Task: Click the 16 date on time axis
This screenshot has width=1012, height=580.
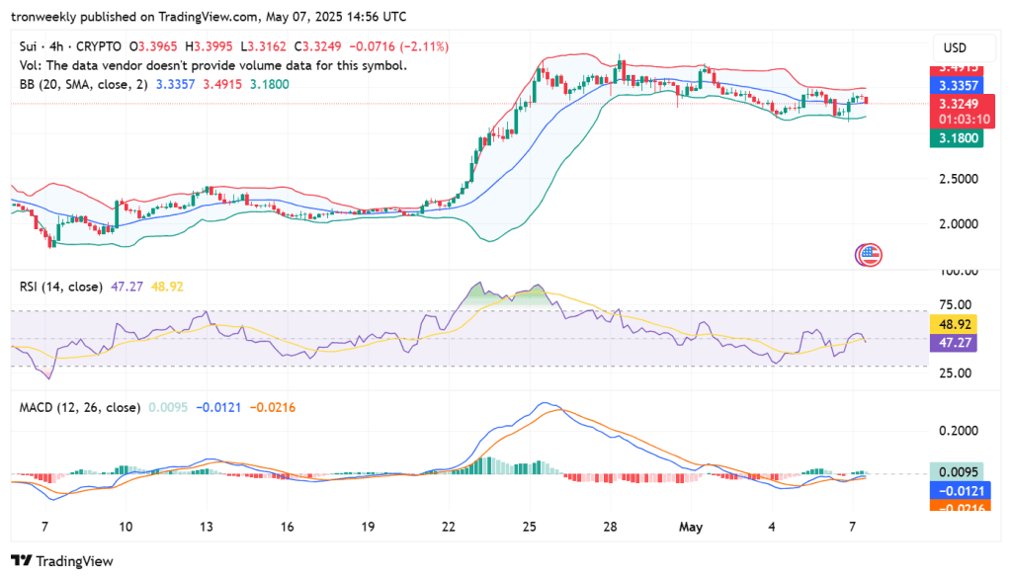Action: click(x=287, y=527)
